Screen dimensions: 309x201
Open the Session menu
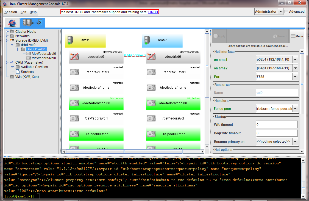[x=11, y=12]
